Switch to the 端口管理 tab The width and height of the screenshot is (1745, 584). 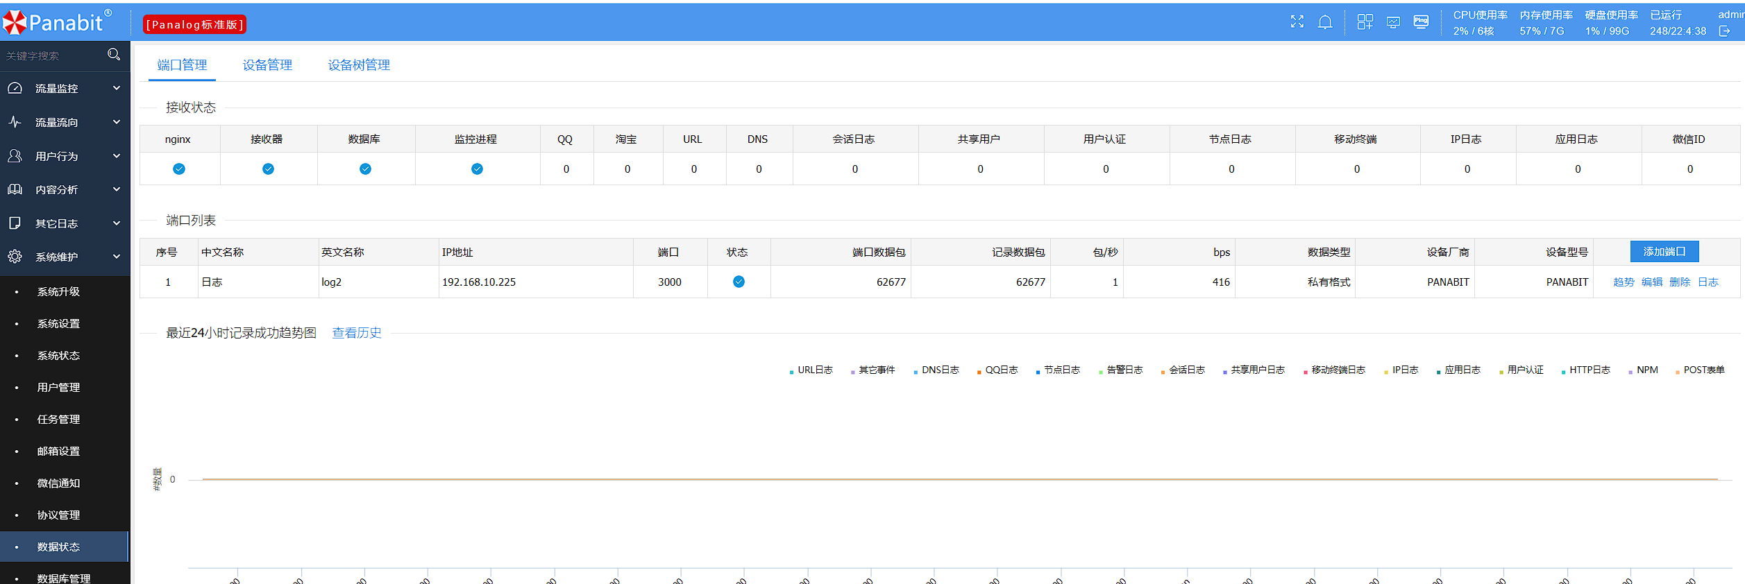[182, 65]
